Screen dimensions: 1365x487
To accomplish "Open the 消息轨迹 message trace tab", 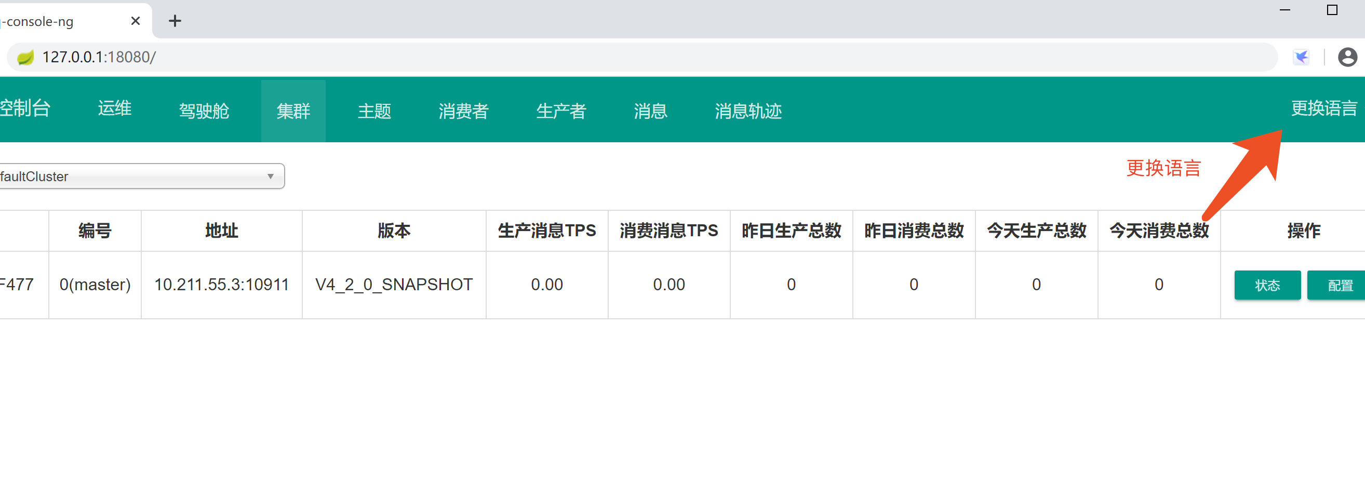I will 748,111.
